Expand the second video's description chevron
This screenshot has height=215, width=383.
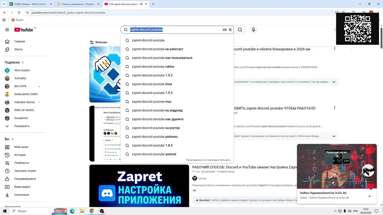click(334, 136)
